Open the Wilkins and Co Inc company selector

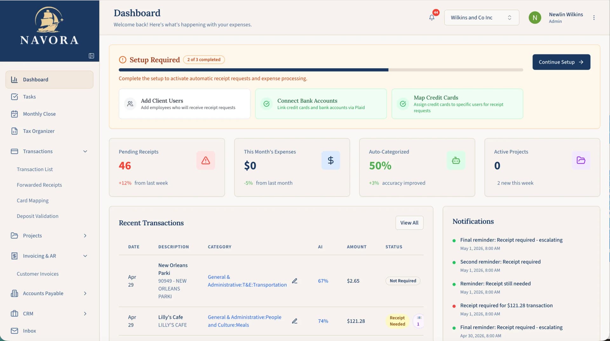point(481,17)
